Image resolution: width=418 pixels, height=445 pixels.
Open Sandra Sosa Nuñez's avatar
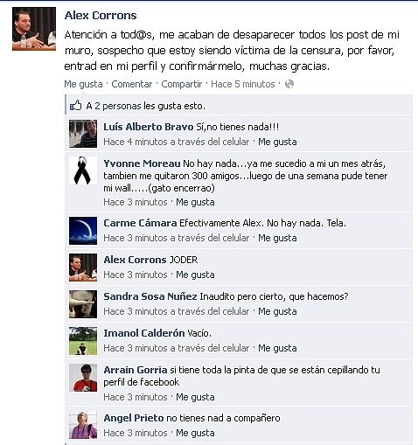click(83, 304)
